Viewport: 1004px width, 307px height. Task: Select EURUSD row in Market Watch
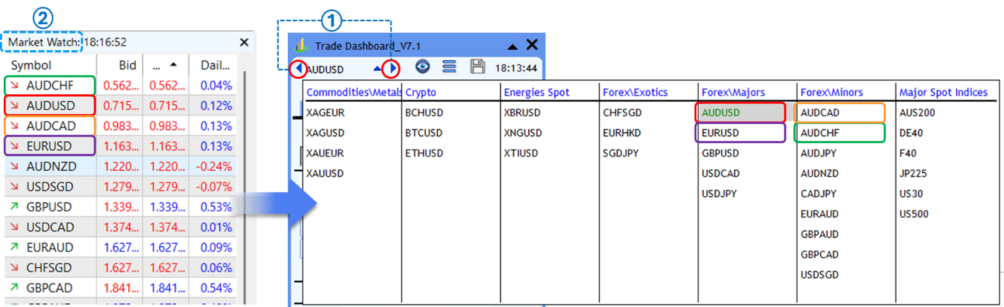(120, 146)
